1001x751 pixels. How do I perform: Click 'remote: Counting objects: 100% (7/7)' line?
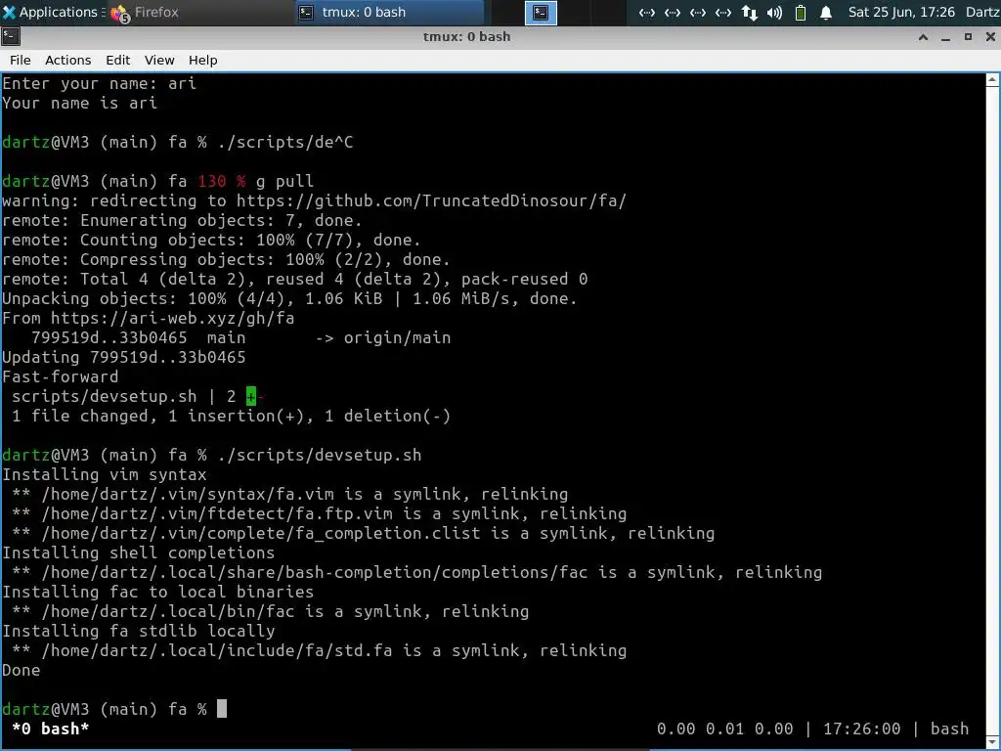tap(211, 241)
